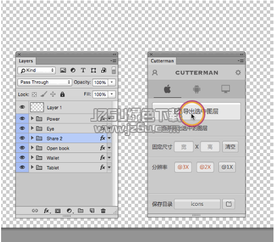Expand the Open book group triangle
The width and height of the screenshot is (274, 242).
(32, 147)
